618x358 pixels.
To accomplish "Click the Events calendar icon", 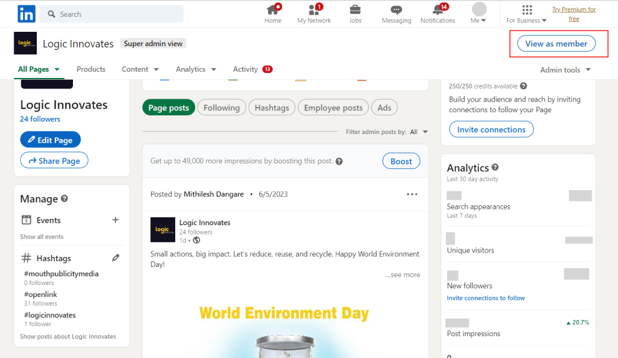I will 26,220.
